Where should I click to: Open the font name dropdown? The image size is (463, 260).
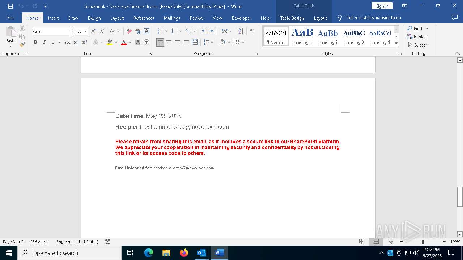point(69,31)
